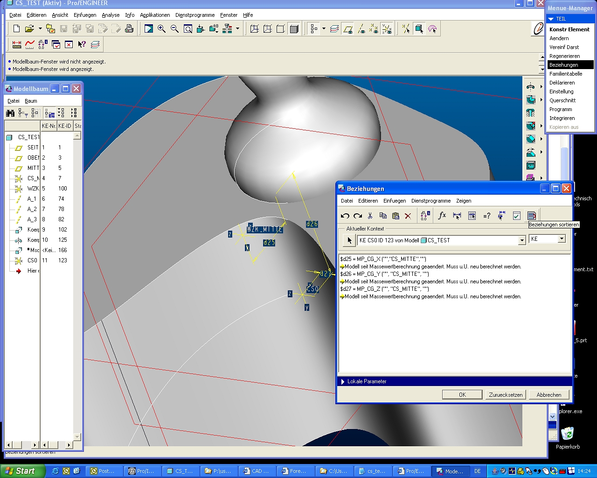The height and width of the screenshot is (478, 597).
Task: Select A_1 axis in Modellbaum tree
Action: (32, 199)
